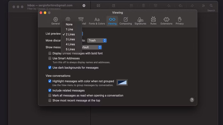This screenshot has height=125, width=223.
Task: Open the Privacy preferences pane
Action: pyautogui.click(x=180, y=21)
